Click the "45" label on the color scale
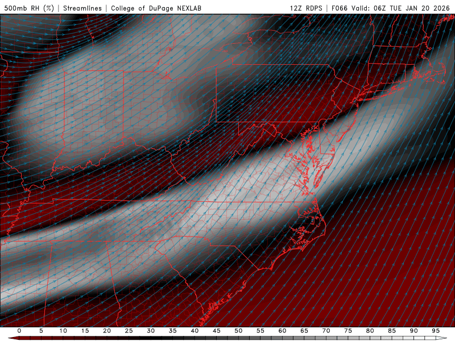 coord(217,331)
